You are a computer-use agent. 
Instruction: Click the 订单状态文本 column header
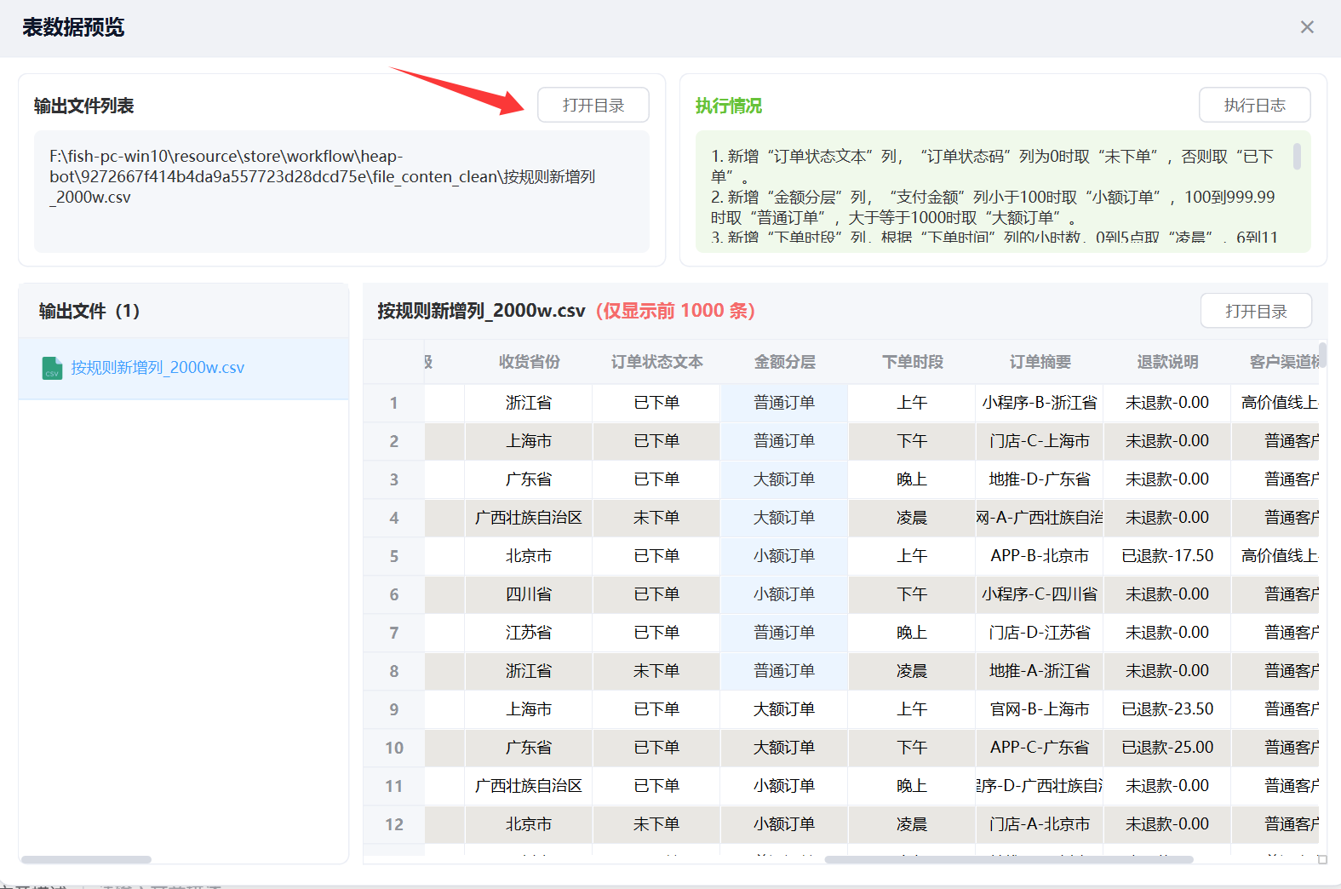click(656, 362)
